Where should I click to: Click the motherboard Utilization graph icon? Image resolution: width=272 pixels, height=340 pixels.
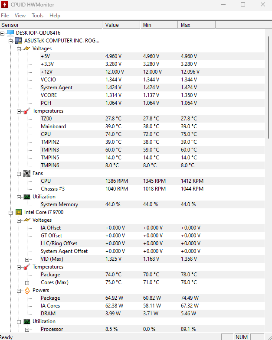[x=27, y=197]
